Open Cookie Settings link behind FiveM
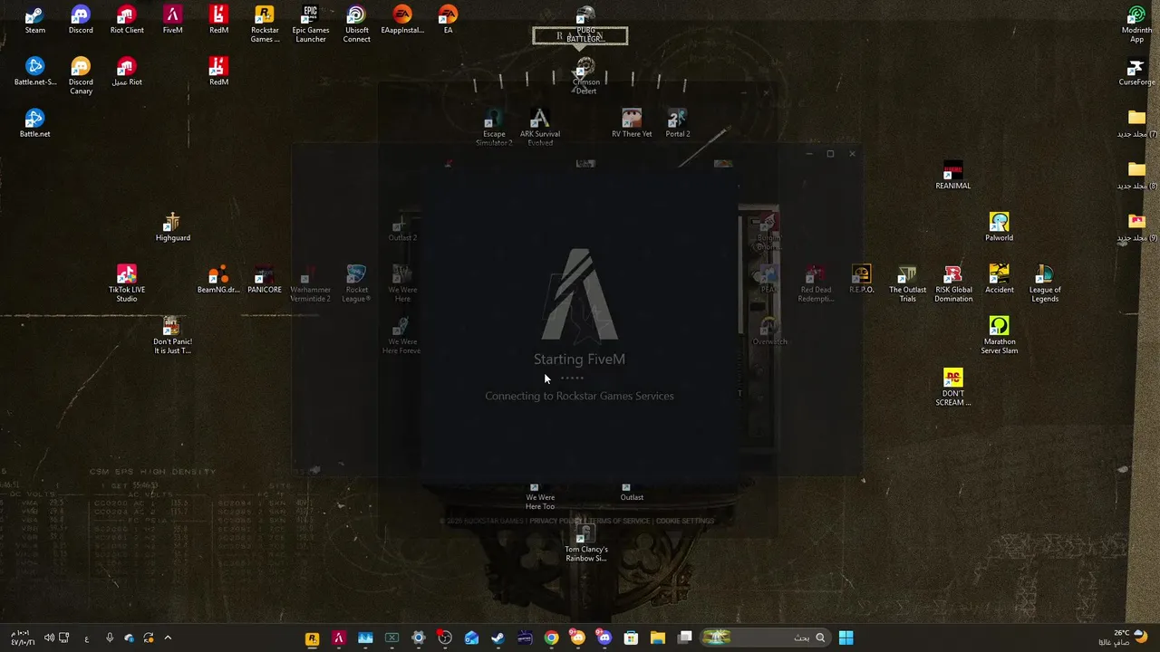Screen dimensions: 1160x652 pyautogui.click(x=685, y=521)
